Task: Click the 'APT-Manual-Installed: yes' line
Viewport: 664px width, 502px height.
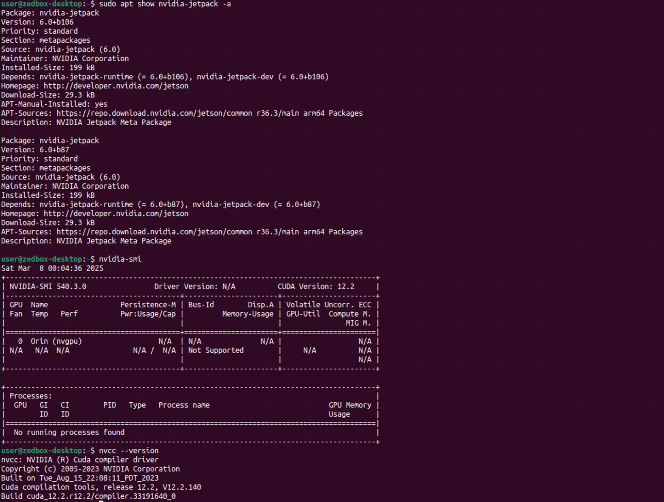Action: (54, 104)
